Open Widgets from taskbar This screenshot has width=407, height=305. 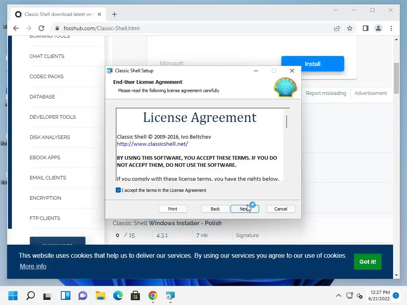[x=66, y=295]
